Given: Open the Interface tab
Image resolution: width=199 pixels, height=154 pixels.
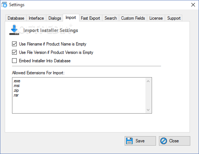Looking at the screenshot, I should pyautogui.click(x=36, y=18).
